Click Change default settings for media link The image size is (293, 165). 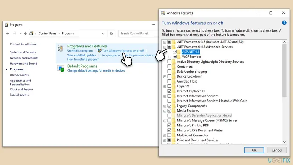[96, 70]
